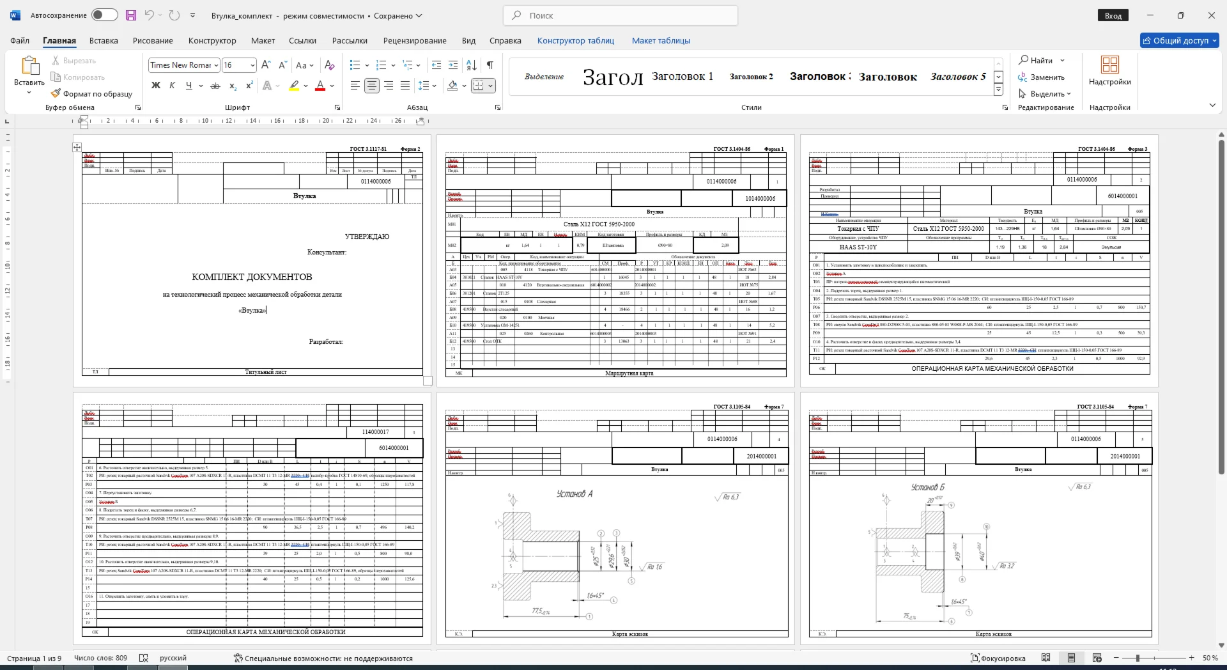Open the Line Spacing menu
This screenshot has height=670, width=1227.
tap(427, 86)
